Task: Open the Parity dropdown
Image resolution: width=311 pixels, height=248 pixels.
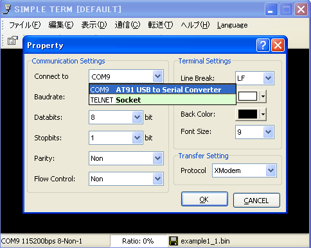Action: 158,158
